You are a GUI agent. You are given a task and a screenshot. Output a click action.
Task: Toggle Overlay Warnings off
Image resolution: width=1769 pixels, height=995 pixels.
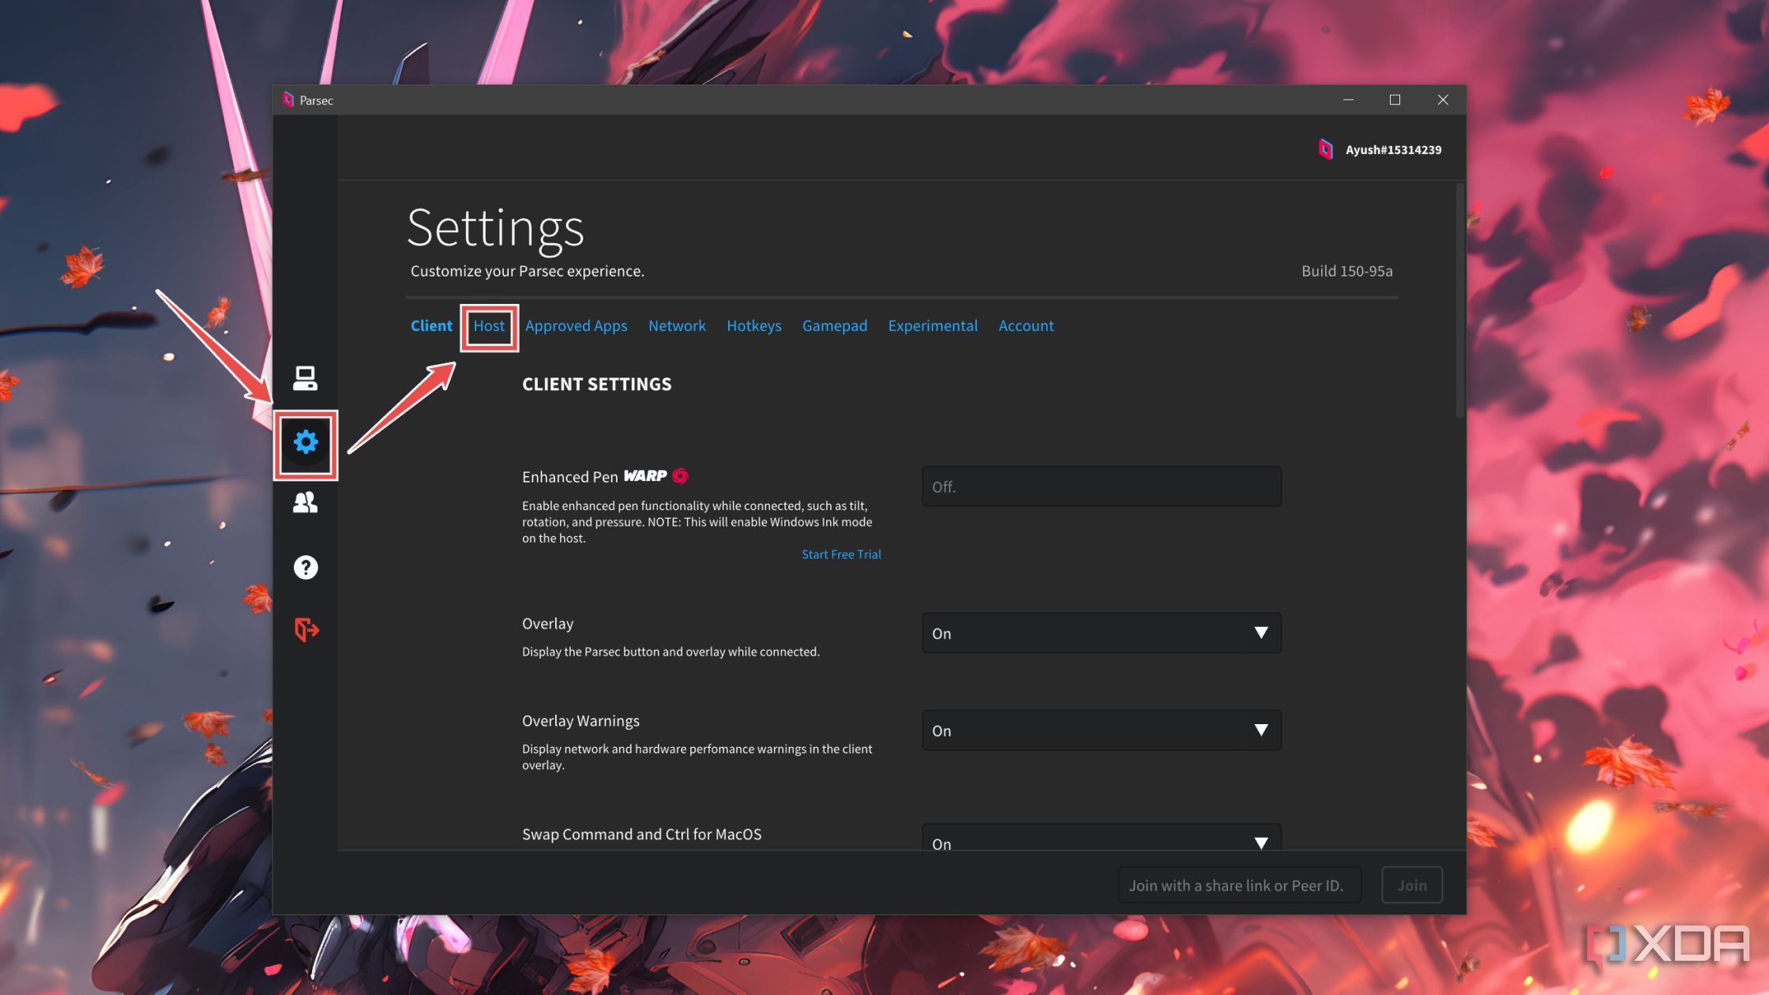[1099, 729]
